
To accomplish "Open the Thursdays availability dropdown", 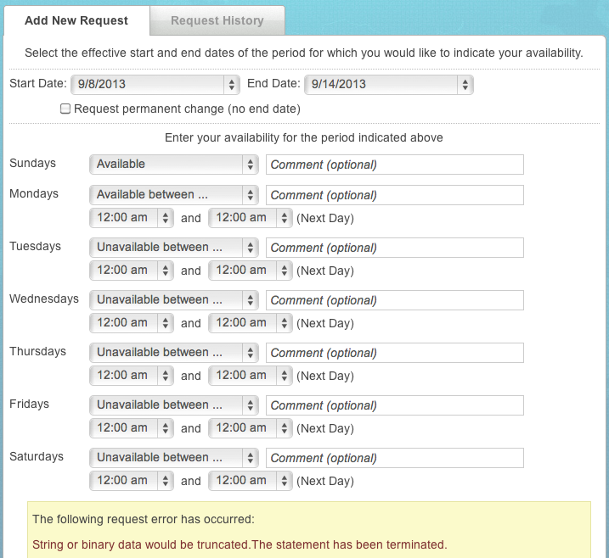I will point(174,353).
